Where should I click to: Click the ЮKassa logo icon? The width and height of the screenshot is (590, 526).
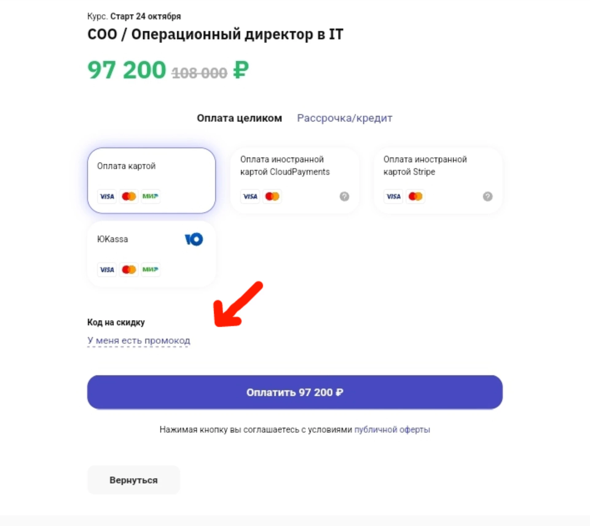194,239
